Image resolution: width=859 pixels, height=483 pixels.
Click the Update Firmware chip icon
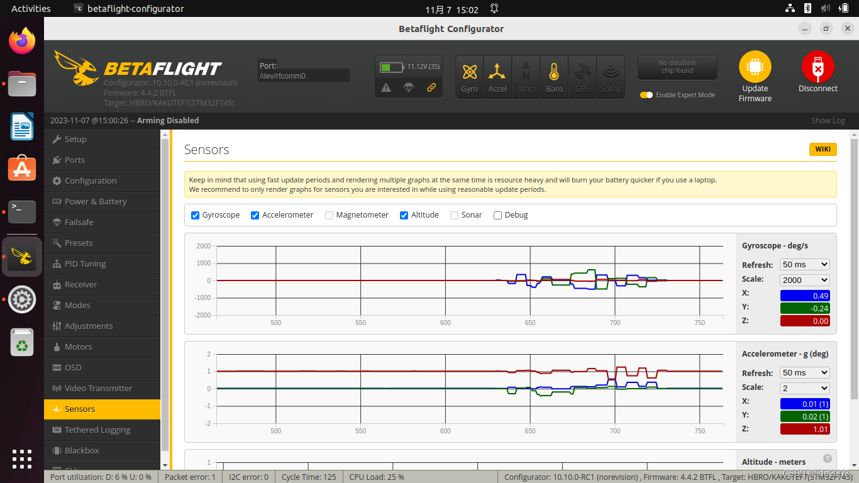[755, 67]
